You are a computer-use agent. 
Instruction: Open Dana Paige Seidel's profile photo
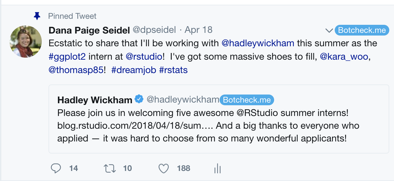[x=26, y=42]
